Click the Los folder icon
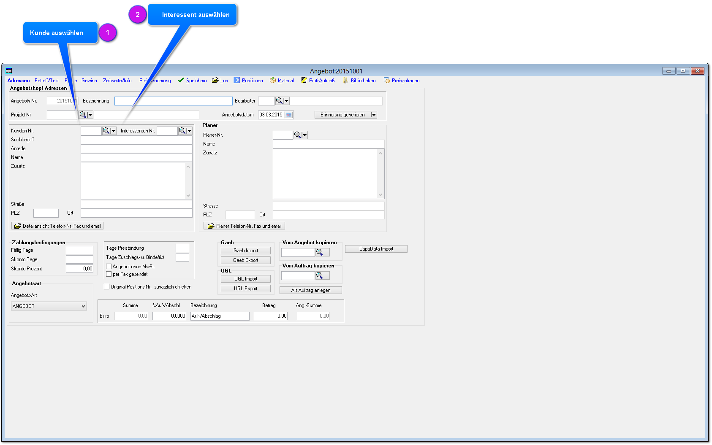This screenshot has height=445, width=712. click(215, 80)
